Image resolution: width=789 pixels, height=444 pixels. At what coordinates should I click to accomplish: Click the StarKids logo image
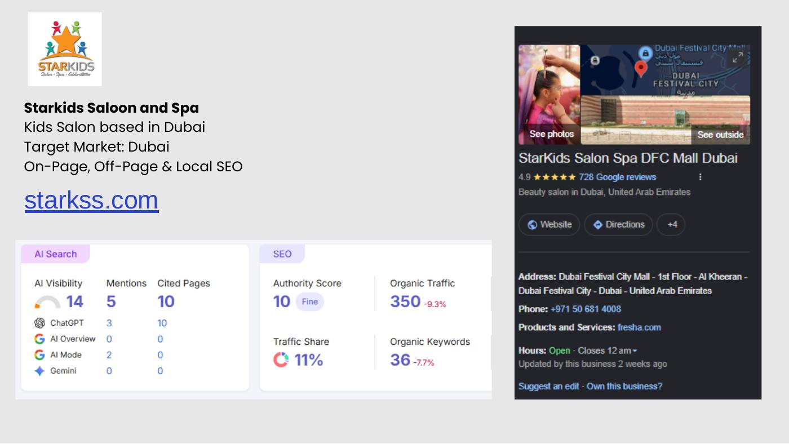(65, 49)
